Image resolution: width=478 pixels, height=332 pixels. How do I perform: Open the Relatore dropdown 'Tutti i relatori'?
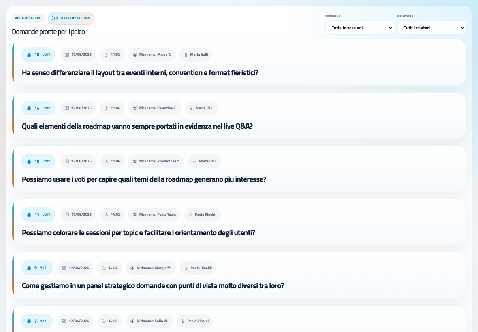coord(432,28)
